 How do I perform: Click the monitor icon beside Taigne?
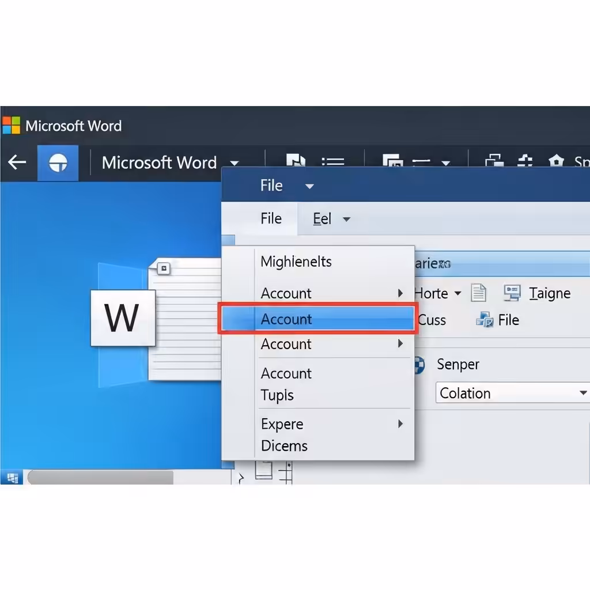[x=512, y=293]
